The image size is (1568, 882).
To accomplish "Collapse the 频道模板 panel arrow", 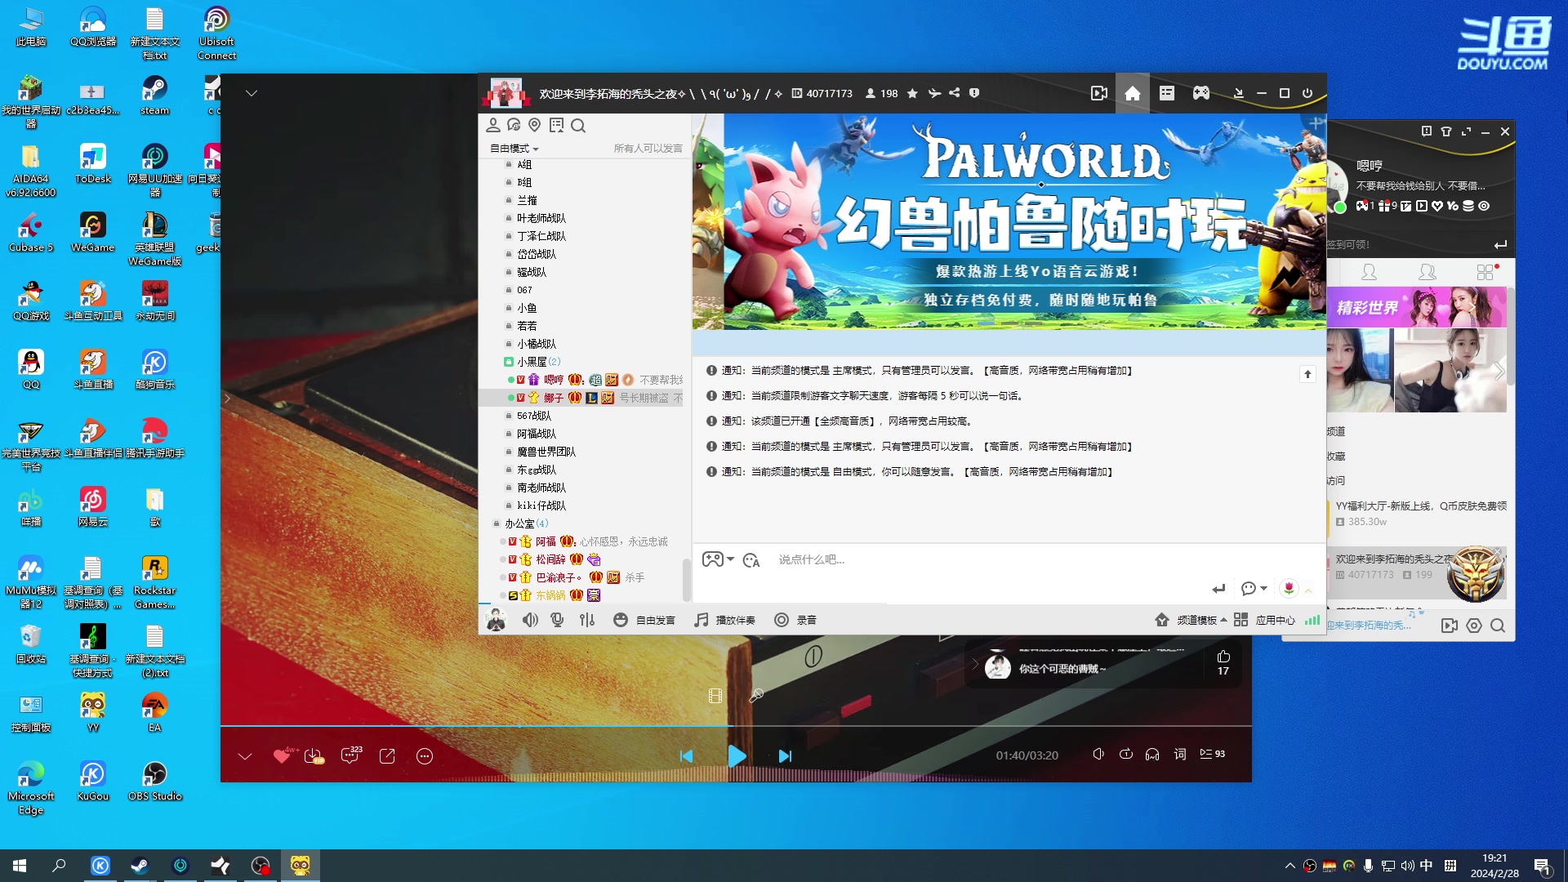I will 1225,620.
